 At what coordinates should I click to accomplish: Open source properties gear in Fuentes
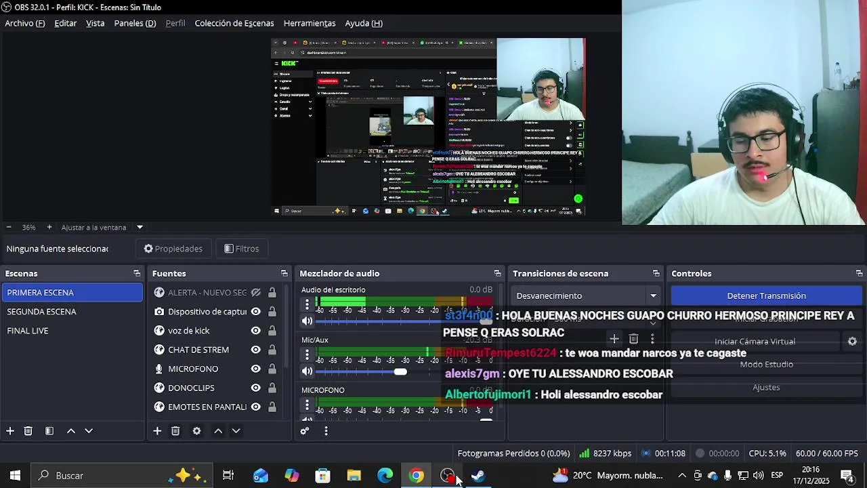click(x=196, y=431)
